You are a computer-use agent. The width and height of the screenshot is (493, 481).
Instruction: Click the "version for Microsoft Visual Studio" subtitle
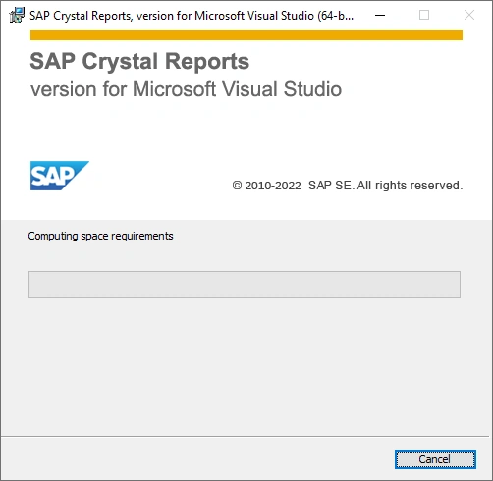tap(186, 89)
